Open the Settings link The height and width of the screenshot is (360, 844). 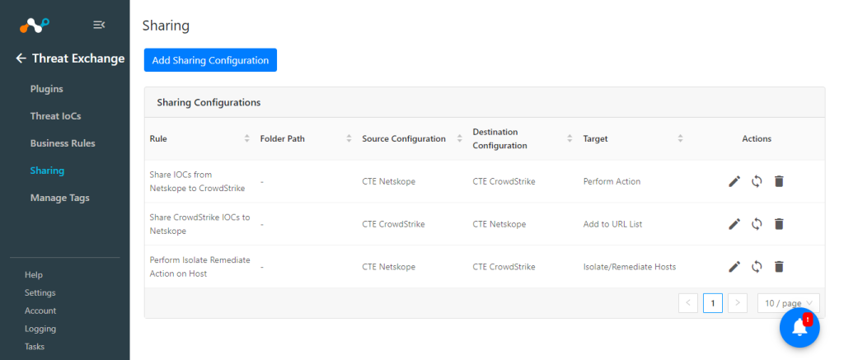coord(40,292)
